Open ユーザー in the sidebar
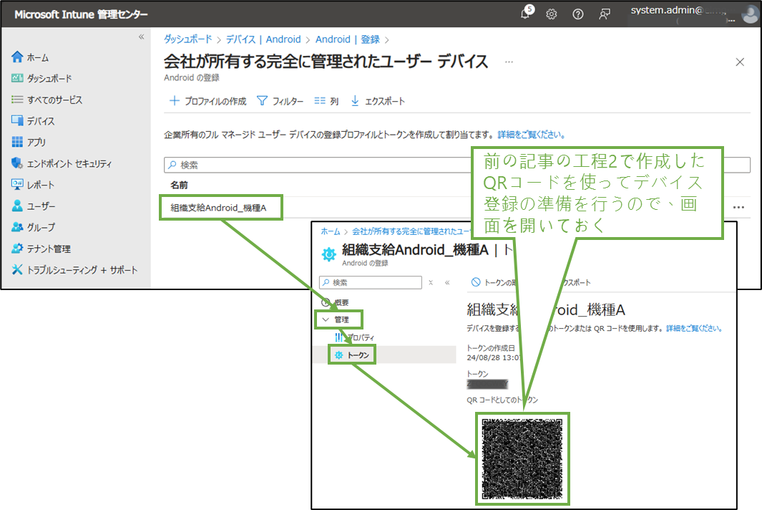Image resolution: width=762 pixels, height=510 pixels. point(33,206)
